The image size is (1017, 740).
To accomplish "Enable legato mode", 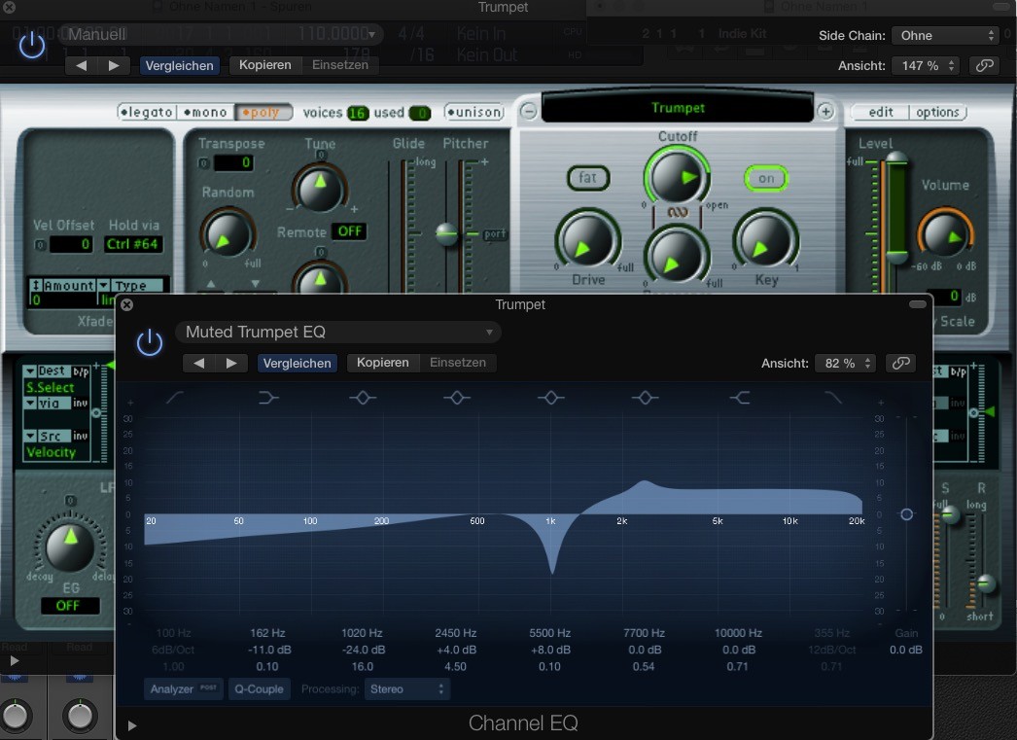I will tap(146, 112).
